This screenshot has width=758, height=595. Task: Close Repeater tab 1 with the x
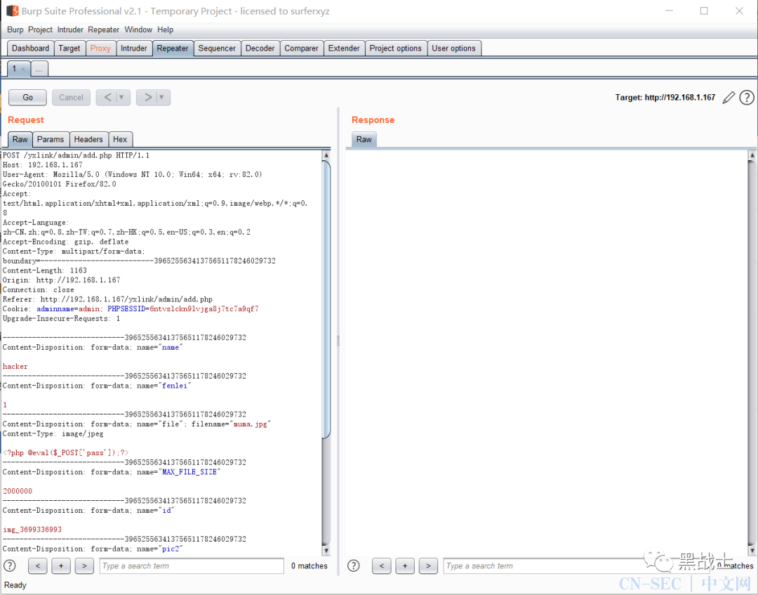(22, 69)
